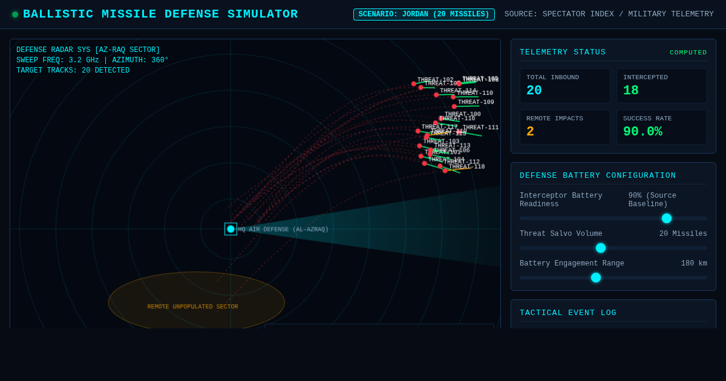
Task: Select the HQ Air Defense radar marker
Action: click(x=231, y=229)
